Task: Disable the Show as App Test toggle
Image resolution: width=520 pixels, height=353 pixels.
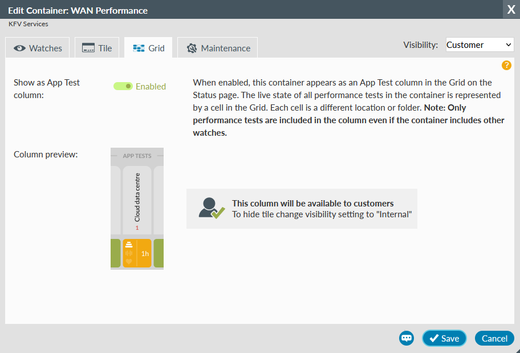Action: [x=123, y=86]
